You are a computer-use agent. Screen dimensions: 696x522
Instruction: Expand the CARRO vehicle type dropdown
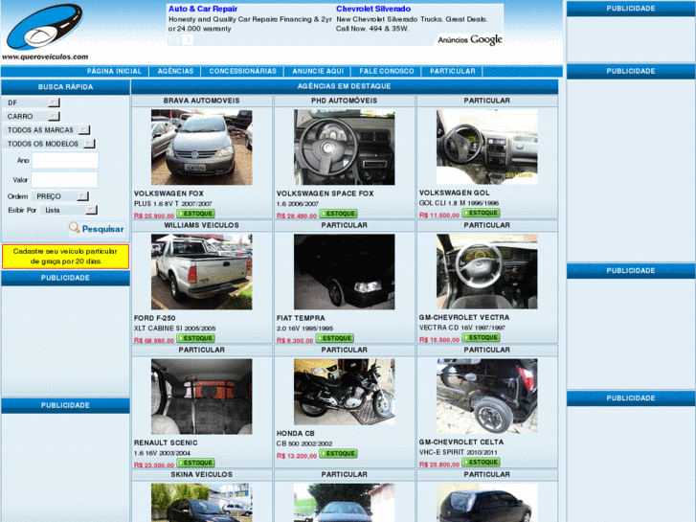(x=54, y=117)
